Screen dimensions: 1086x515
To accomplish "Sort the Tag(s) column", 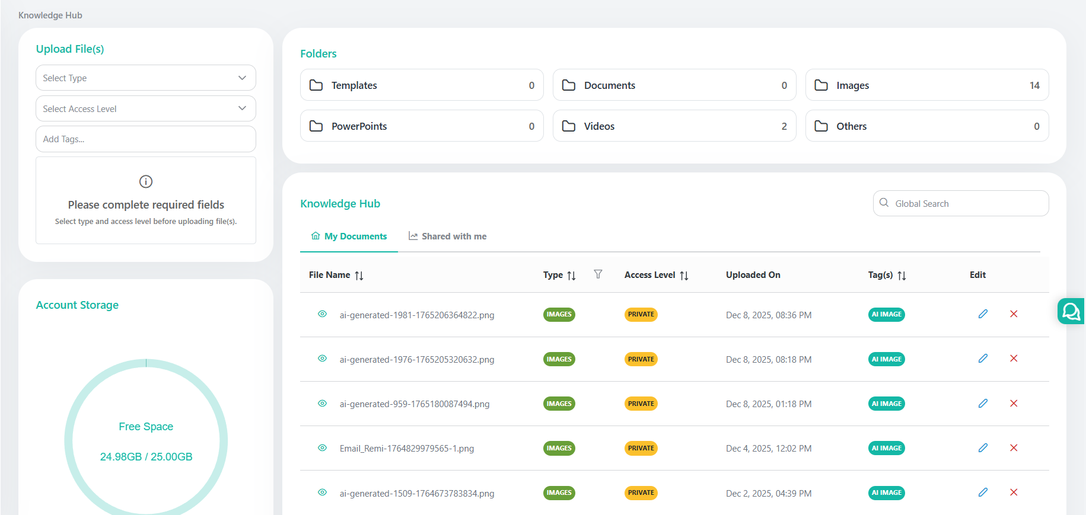I will click(x=902, y=276).
